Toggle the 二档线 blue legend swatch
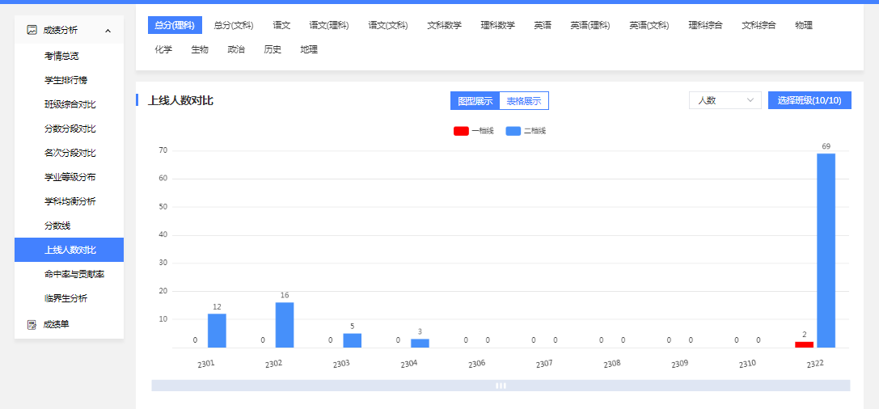The image size is (879, 409). tap(513, 131)
